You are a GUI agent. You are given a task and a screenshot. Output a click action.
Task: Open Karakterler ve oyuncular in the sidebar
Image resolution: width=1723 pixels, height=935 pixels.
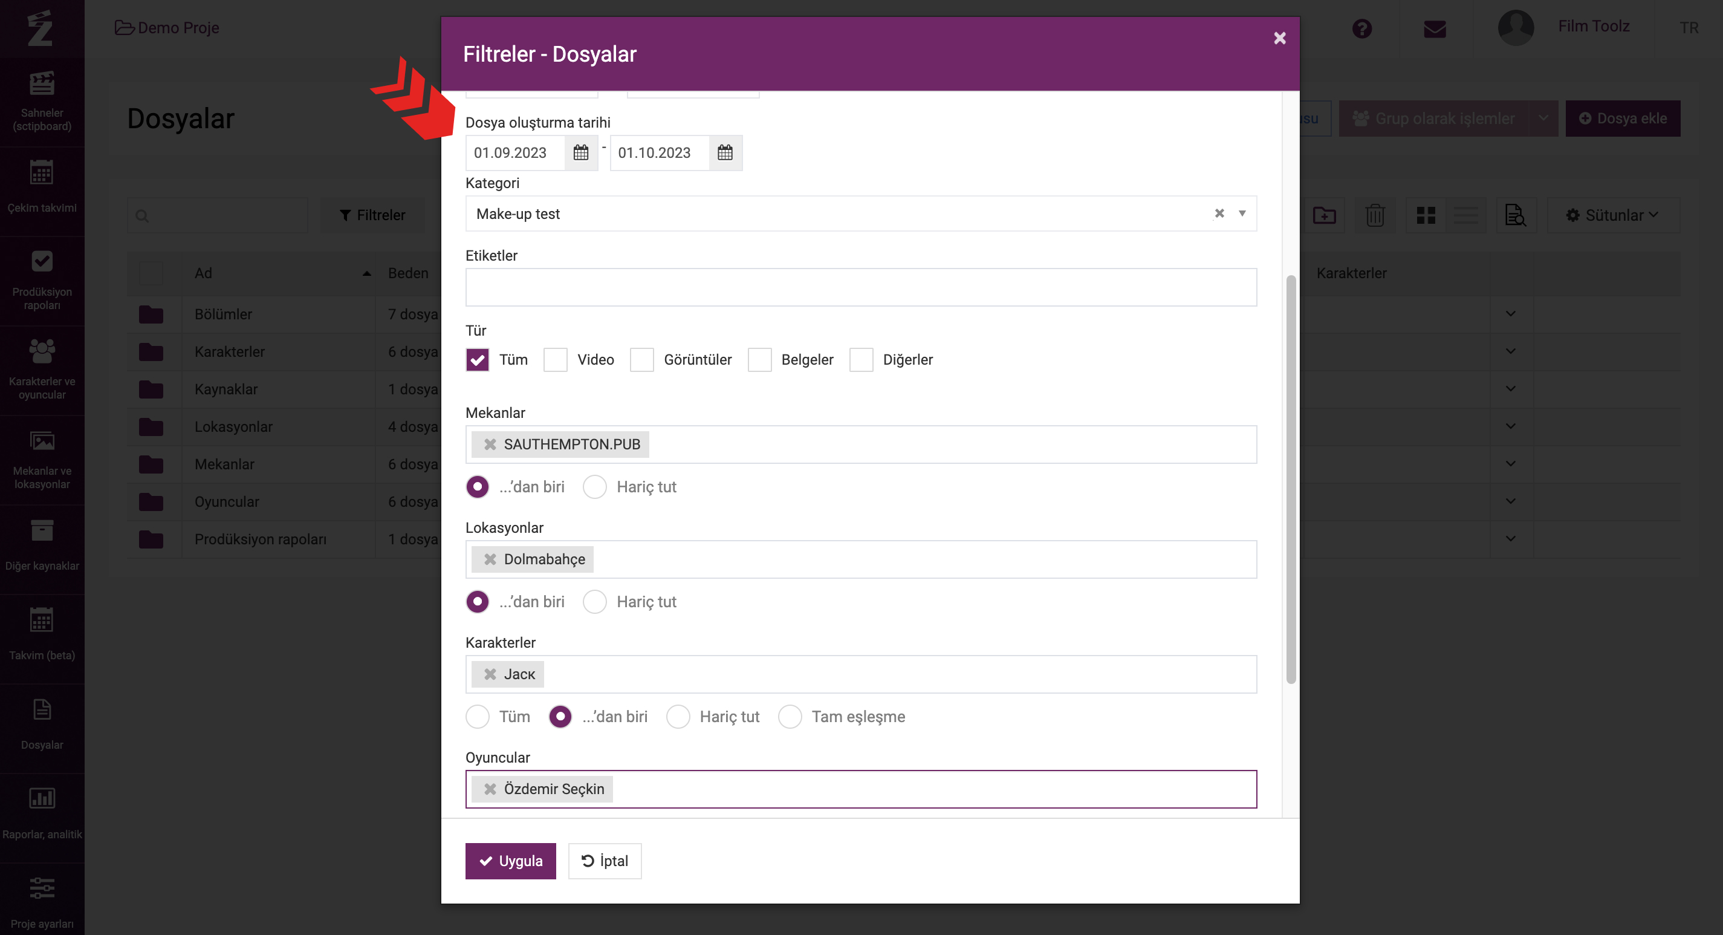click(42, 370)
